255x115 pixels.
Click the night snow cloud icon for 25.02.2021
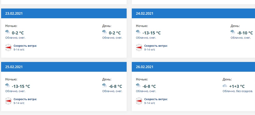8,86
